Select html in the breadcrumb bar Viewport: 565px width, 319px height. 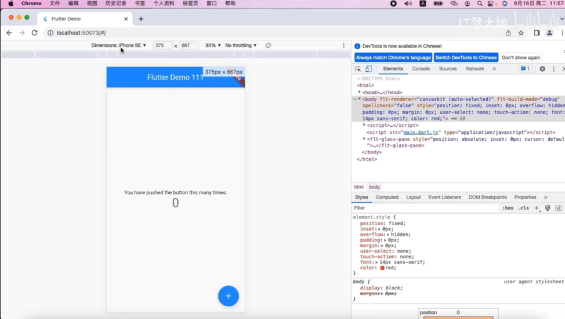tap(358, 187)
